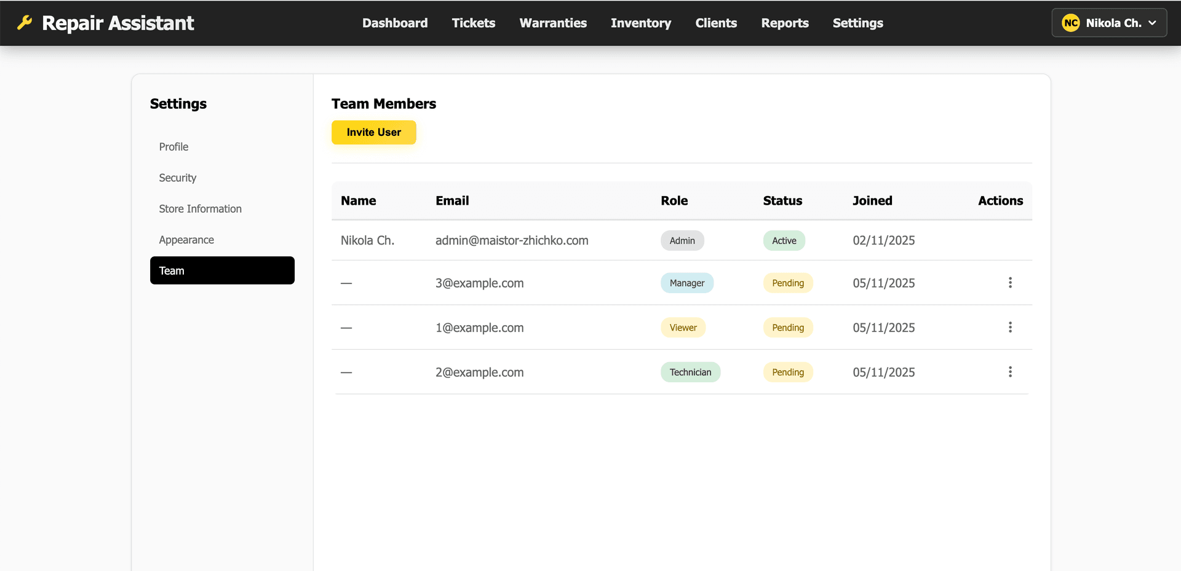Open actions menu for 2@example.com row
This screenshot has height=571, width=1181.
(1010, 372)
